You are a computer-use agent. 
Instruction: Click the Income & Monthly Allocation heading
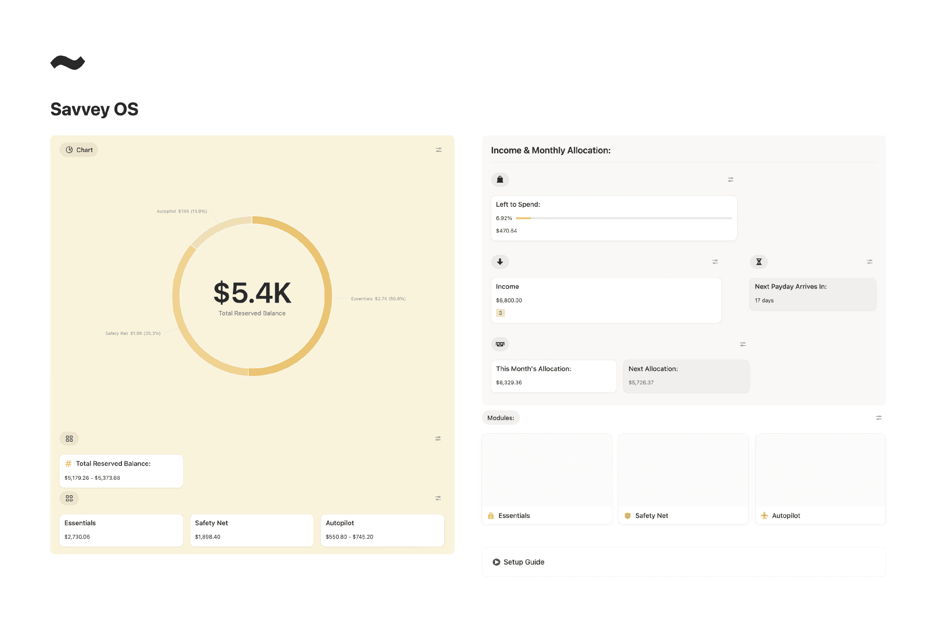tap(551, 151)
